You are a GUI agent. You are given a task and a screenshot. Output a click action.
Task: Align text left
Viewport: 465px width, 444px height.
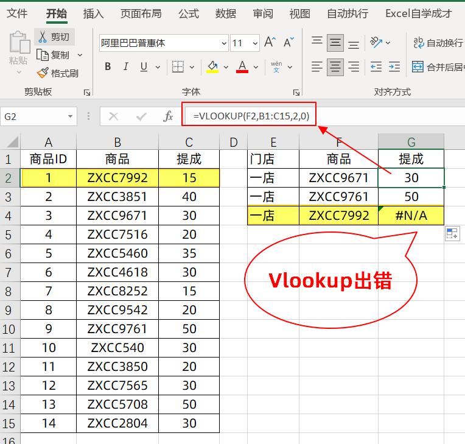tap(317, 67)
